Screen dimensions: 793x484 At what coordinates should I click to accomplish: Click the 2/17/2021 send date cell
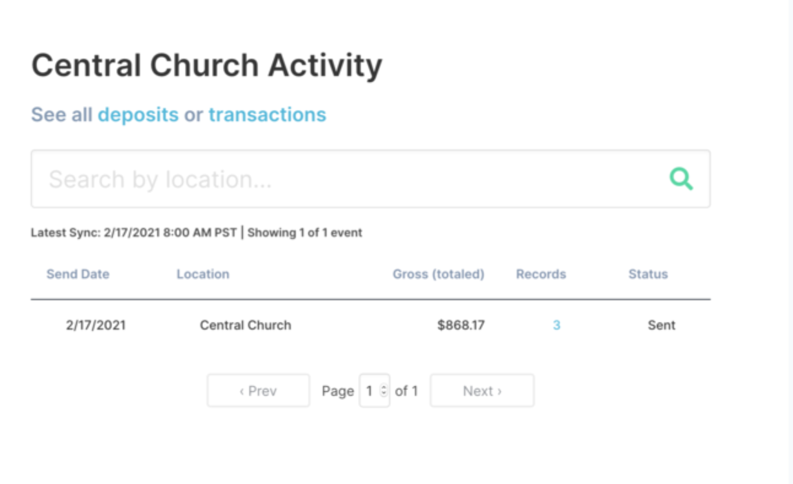pos(95,325)
